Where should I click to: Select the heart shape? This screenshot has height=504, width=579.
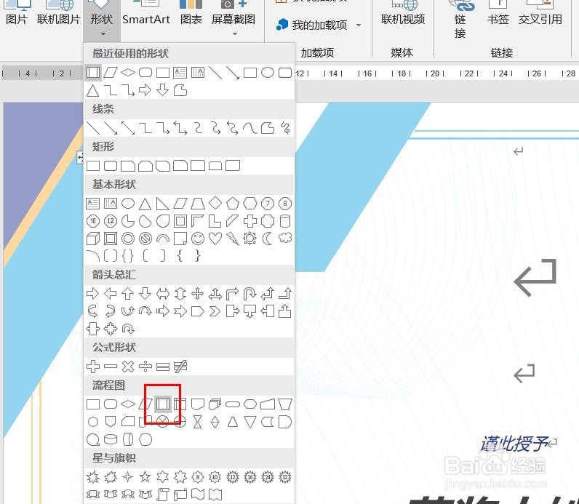[215, 239]
